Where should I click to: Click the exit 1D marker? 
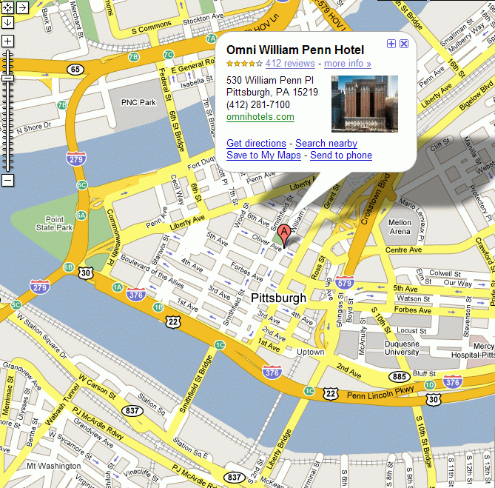pyautogui.click(x=429, y=385)
